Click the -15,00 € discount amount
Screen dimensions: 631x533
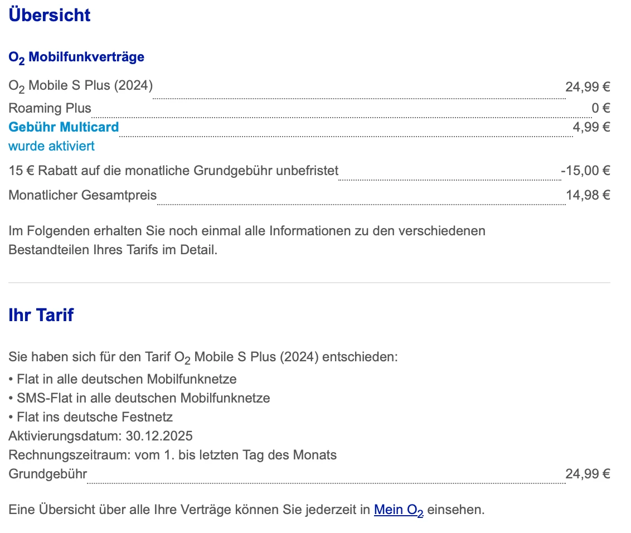585,171
